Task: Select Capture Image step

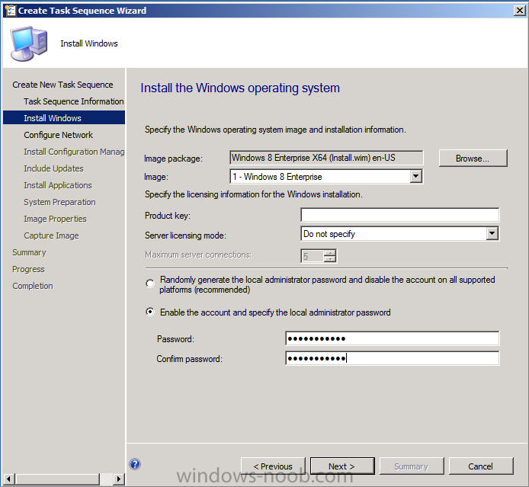Action: coord(51,235)
